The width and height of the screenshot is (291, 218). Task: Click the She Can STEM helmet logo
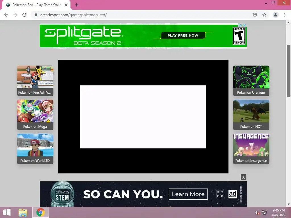tap(62, 194)
